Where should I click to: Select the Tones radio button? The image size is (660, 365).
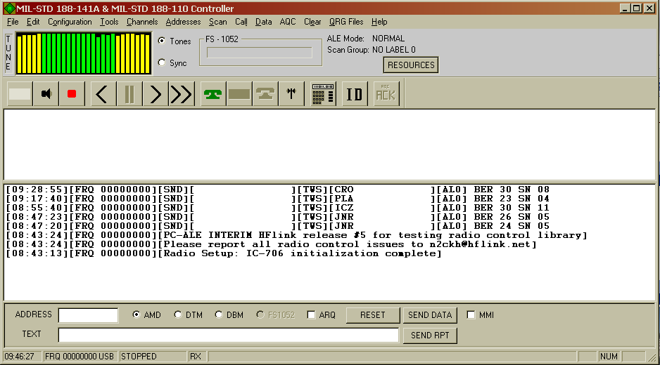coord(162,41)
